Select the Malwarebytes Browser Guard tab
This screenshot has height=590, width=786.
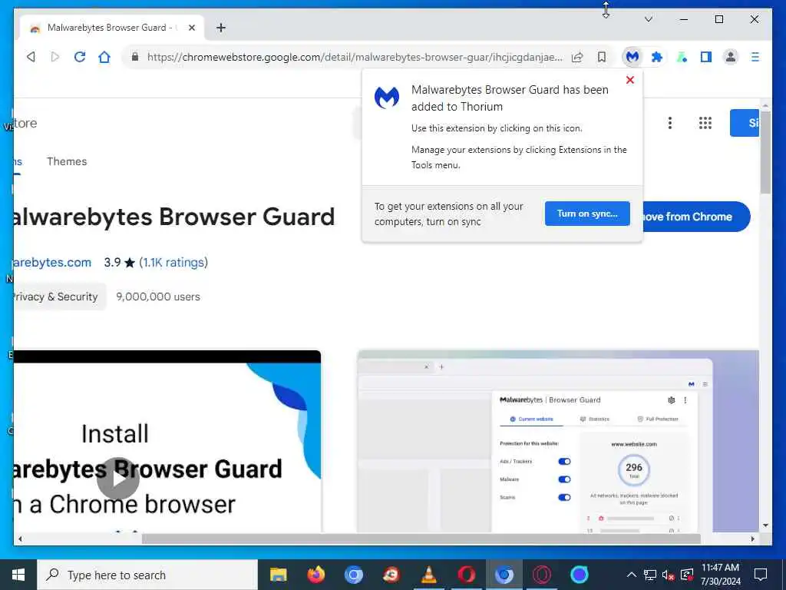(x=111, y=28)
